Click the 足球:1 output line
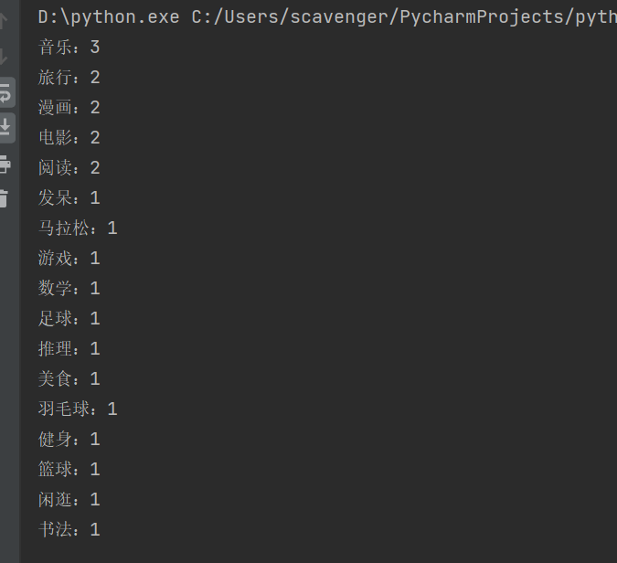The height and width of the screenshot is (563, 617). pos(69,319)
